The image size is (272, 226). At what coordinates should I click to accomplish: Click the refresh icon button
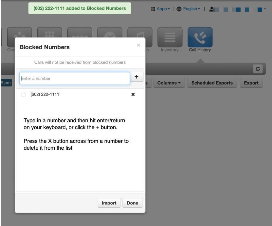click(x=258, y=69)
